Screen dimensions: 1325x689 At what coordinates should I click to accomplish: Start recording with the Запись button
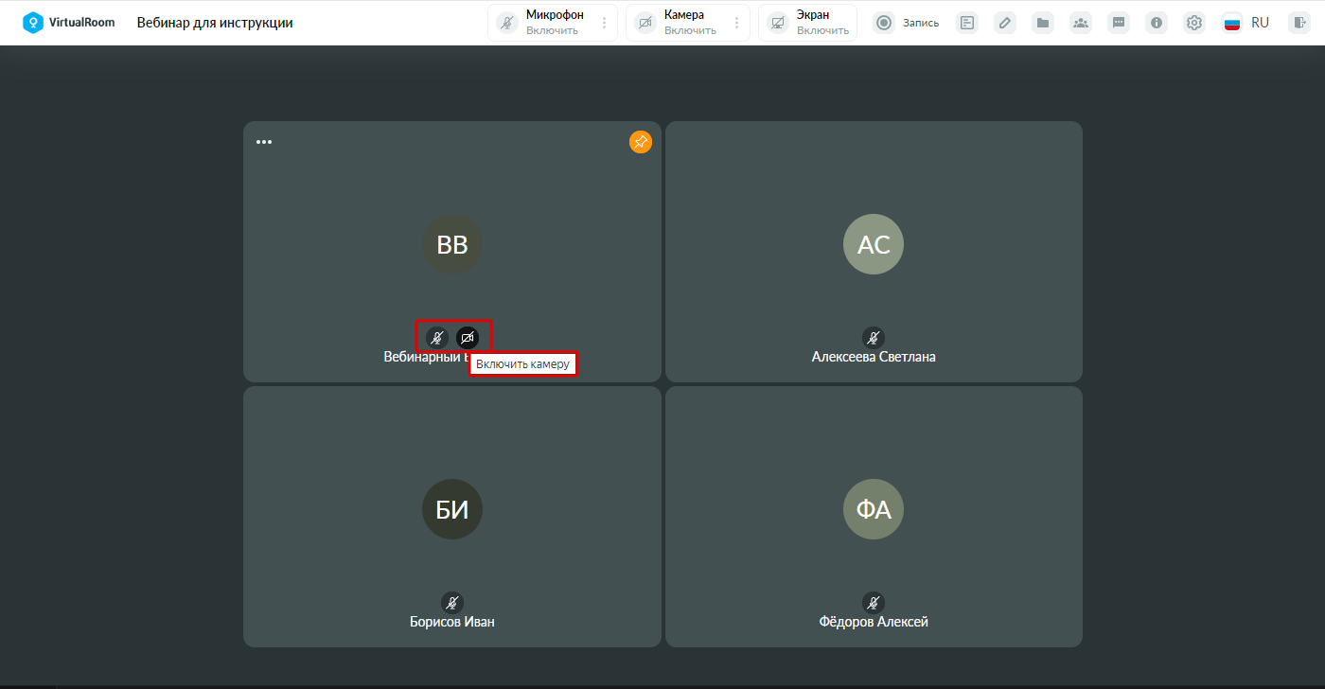point(907,23)
